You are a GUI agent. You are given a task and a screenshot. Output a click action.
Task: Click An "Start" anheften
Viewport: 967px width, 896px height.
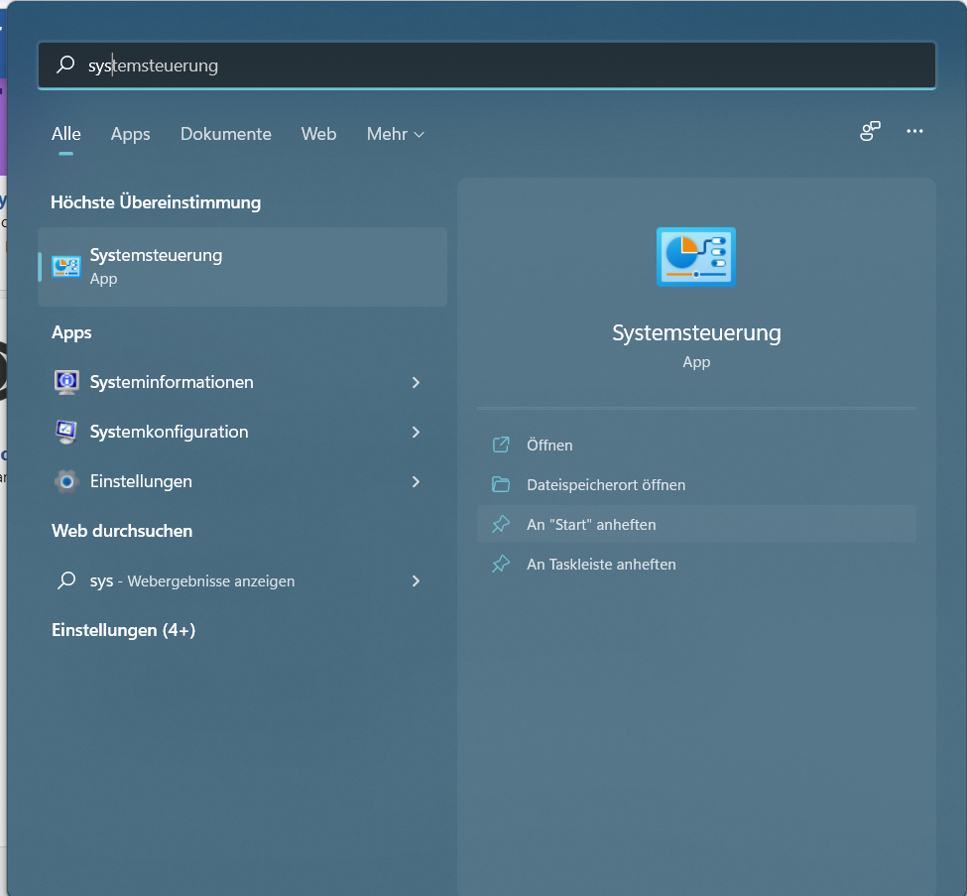click(x=696, y=524)
